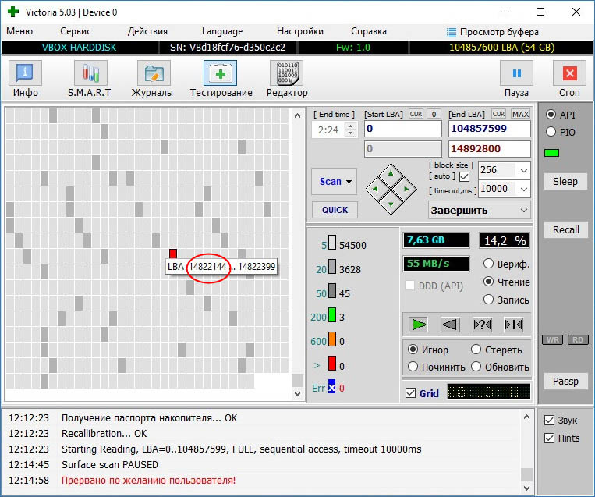Click the RD read indicator
Viewport: 595px width, 497px height.
pos(578,340)
